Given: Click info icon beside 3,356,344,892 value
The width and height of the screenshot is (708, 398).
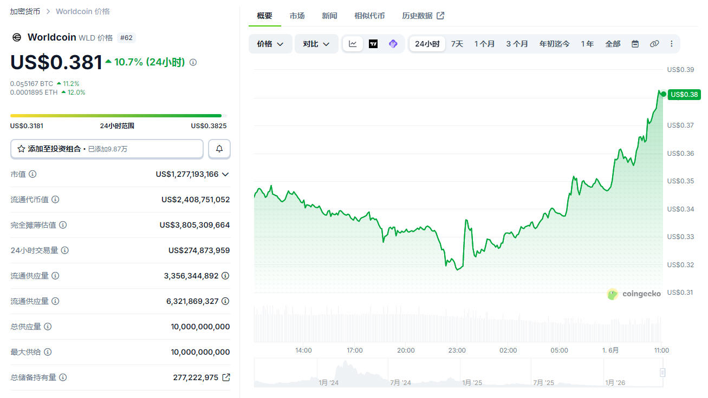Looking at the screenshot, I should [x=225, y=276].
